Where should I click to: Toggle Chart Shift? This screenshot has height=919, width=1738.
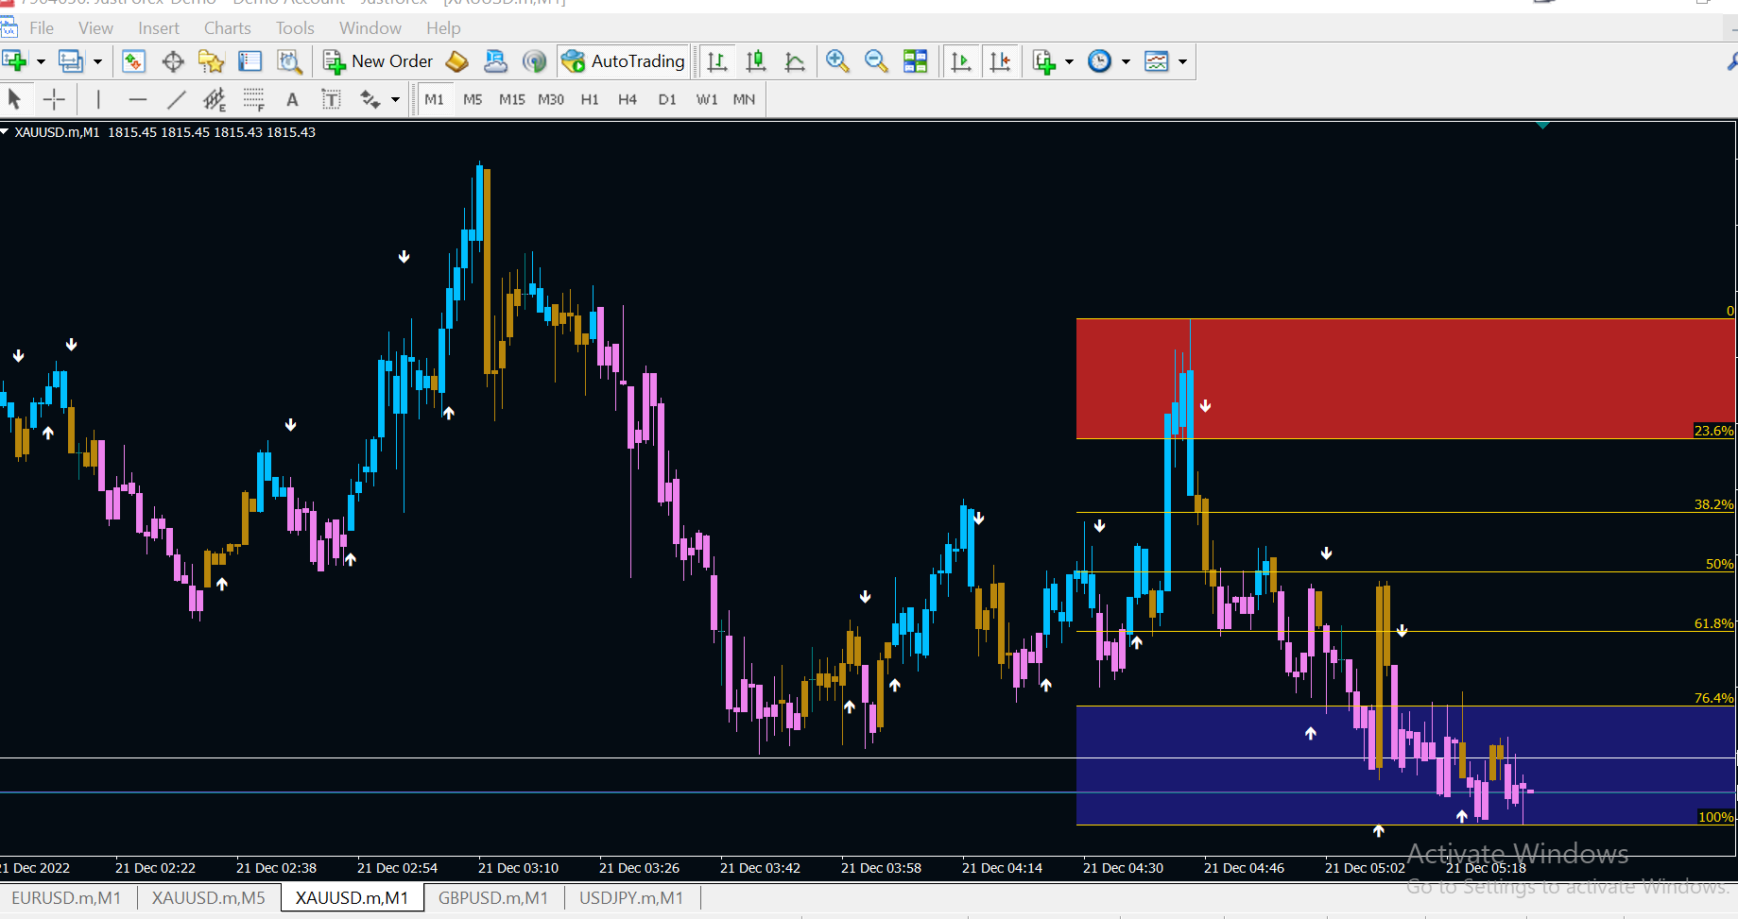point(1000,62)
